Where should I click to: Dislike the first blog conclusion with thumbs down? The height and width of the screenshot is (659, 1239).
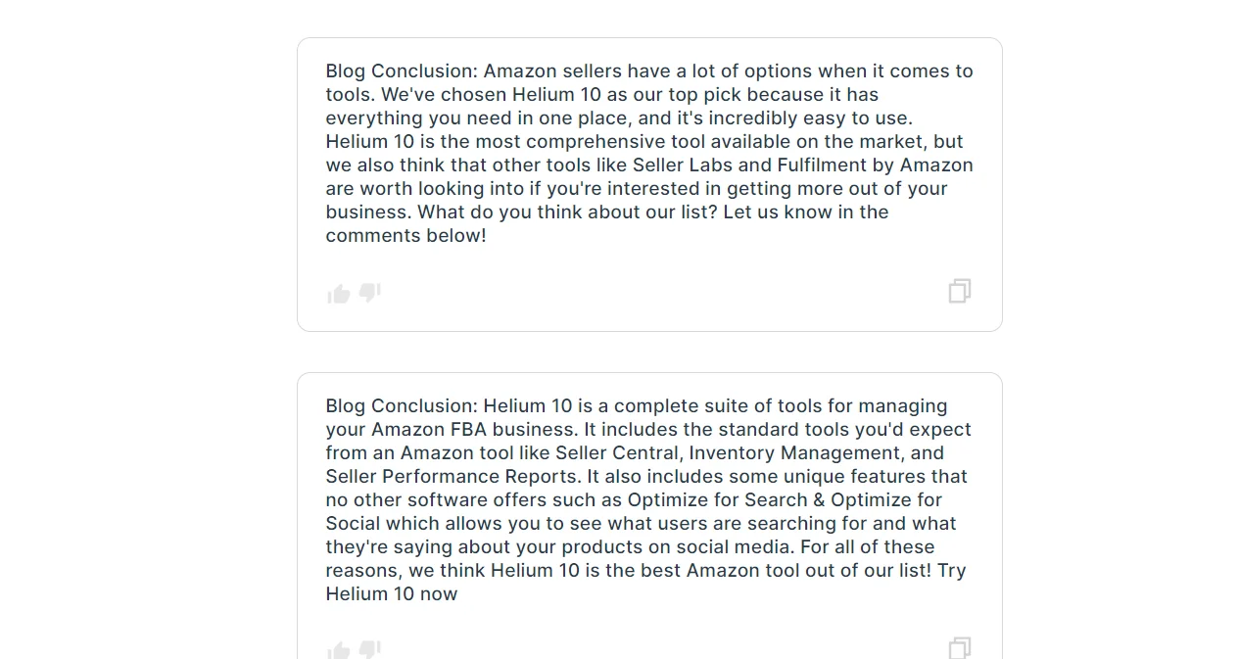pyautogui.click(x=369, y=293)
